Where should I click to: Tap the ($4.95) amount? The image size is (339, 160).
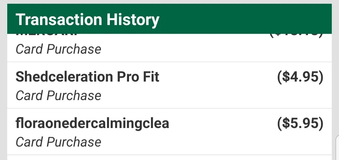[300, 77]
